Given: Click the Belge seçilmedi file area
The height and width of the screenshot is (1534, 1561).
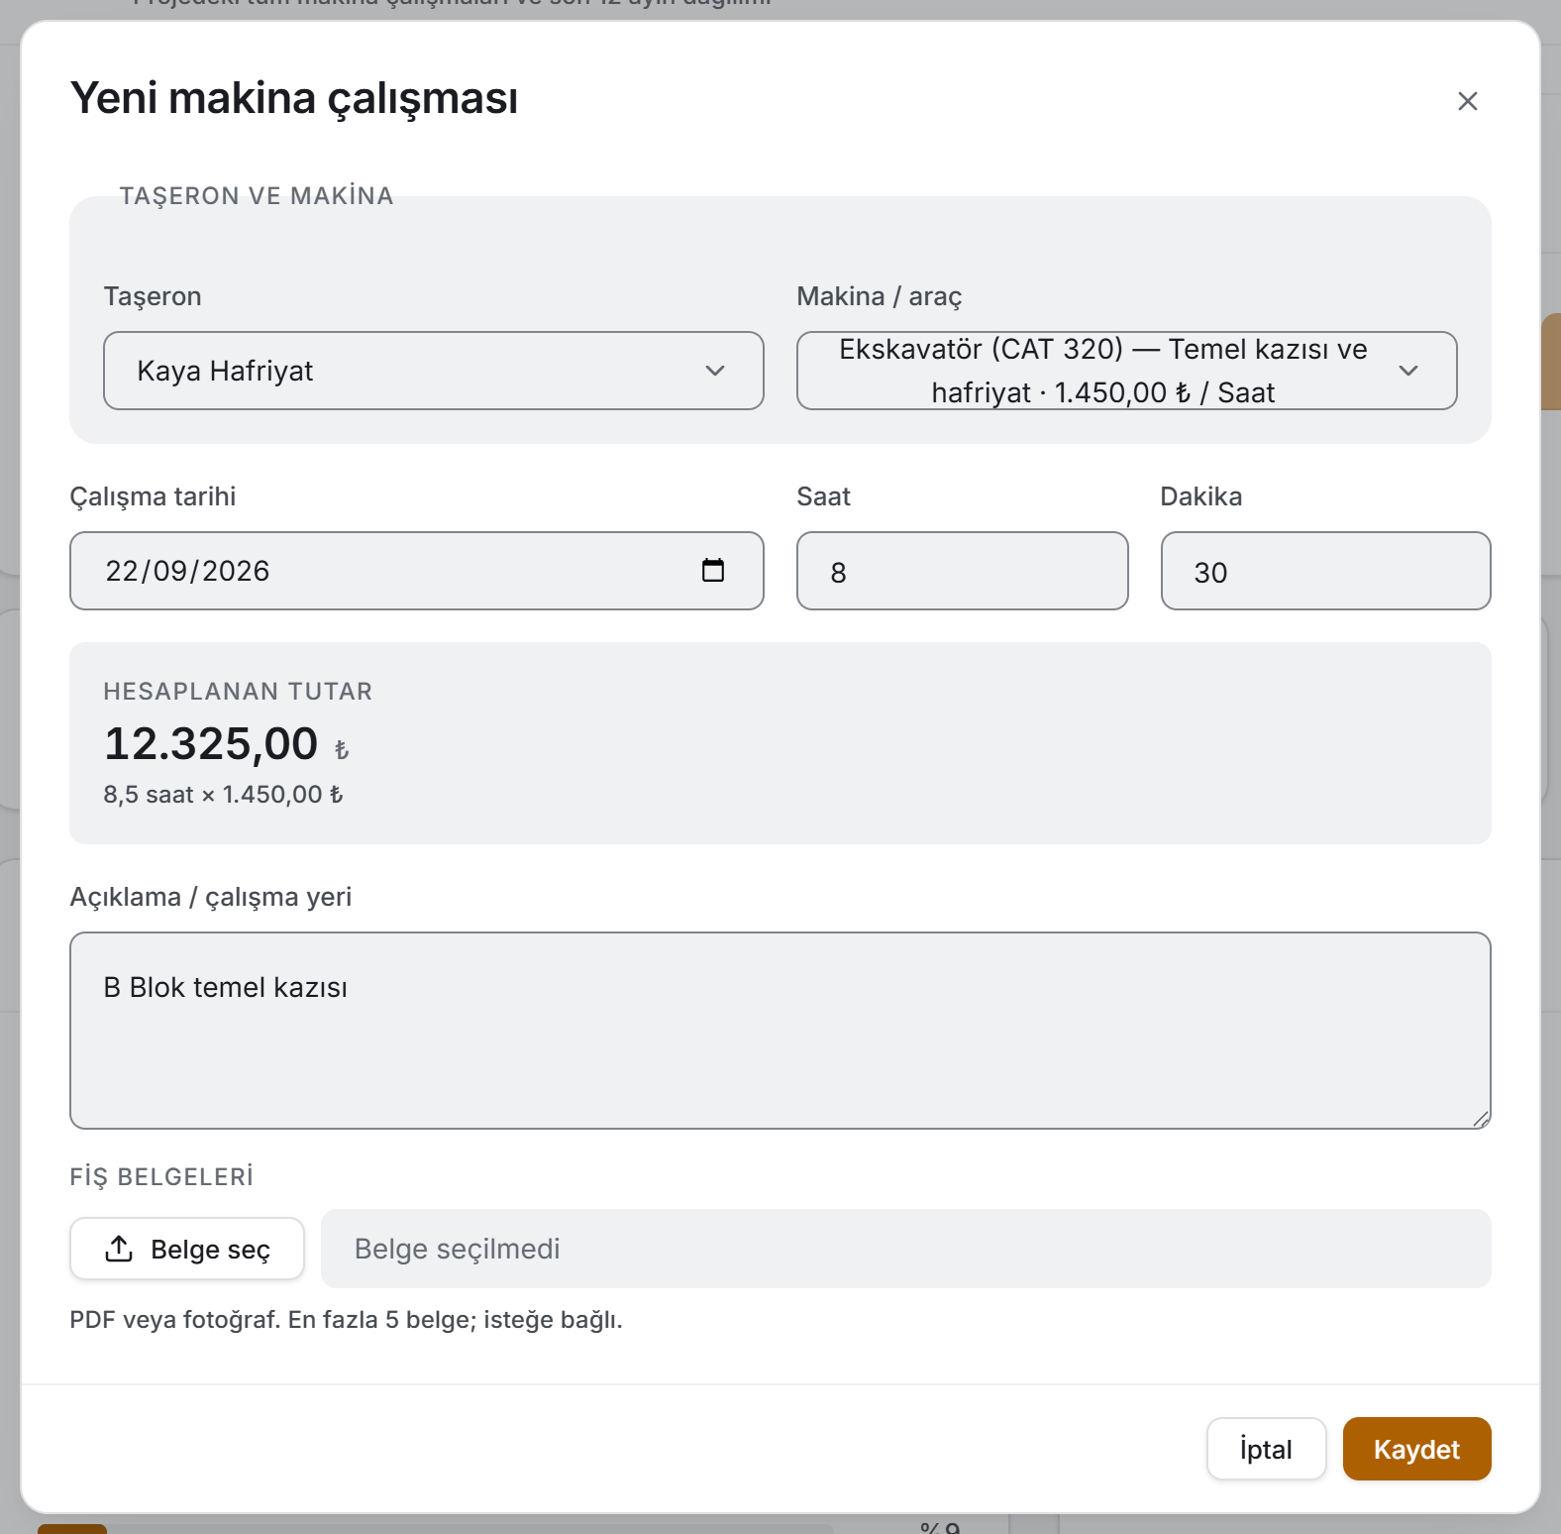Looking at the screenshot, I should point(905,1249).
